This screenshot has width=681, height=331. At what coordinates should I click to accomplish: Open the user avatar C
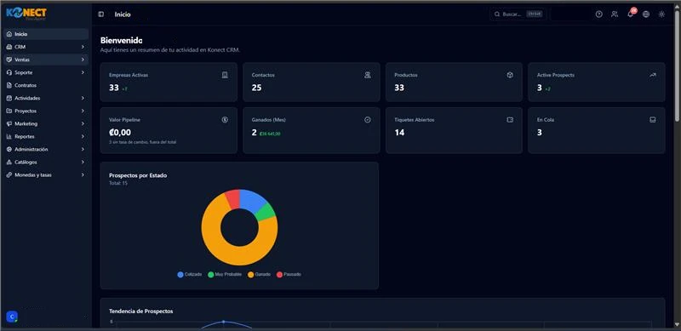[12, 317]
